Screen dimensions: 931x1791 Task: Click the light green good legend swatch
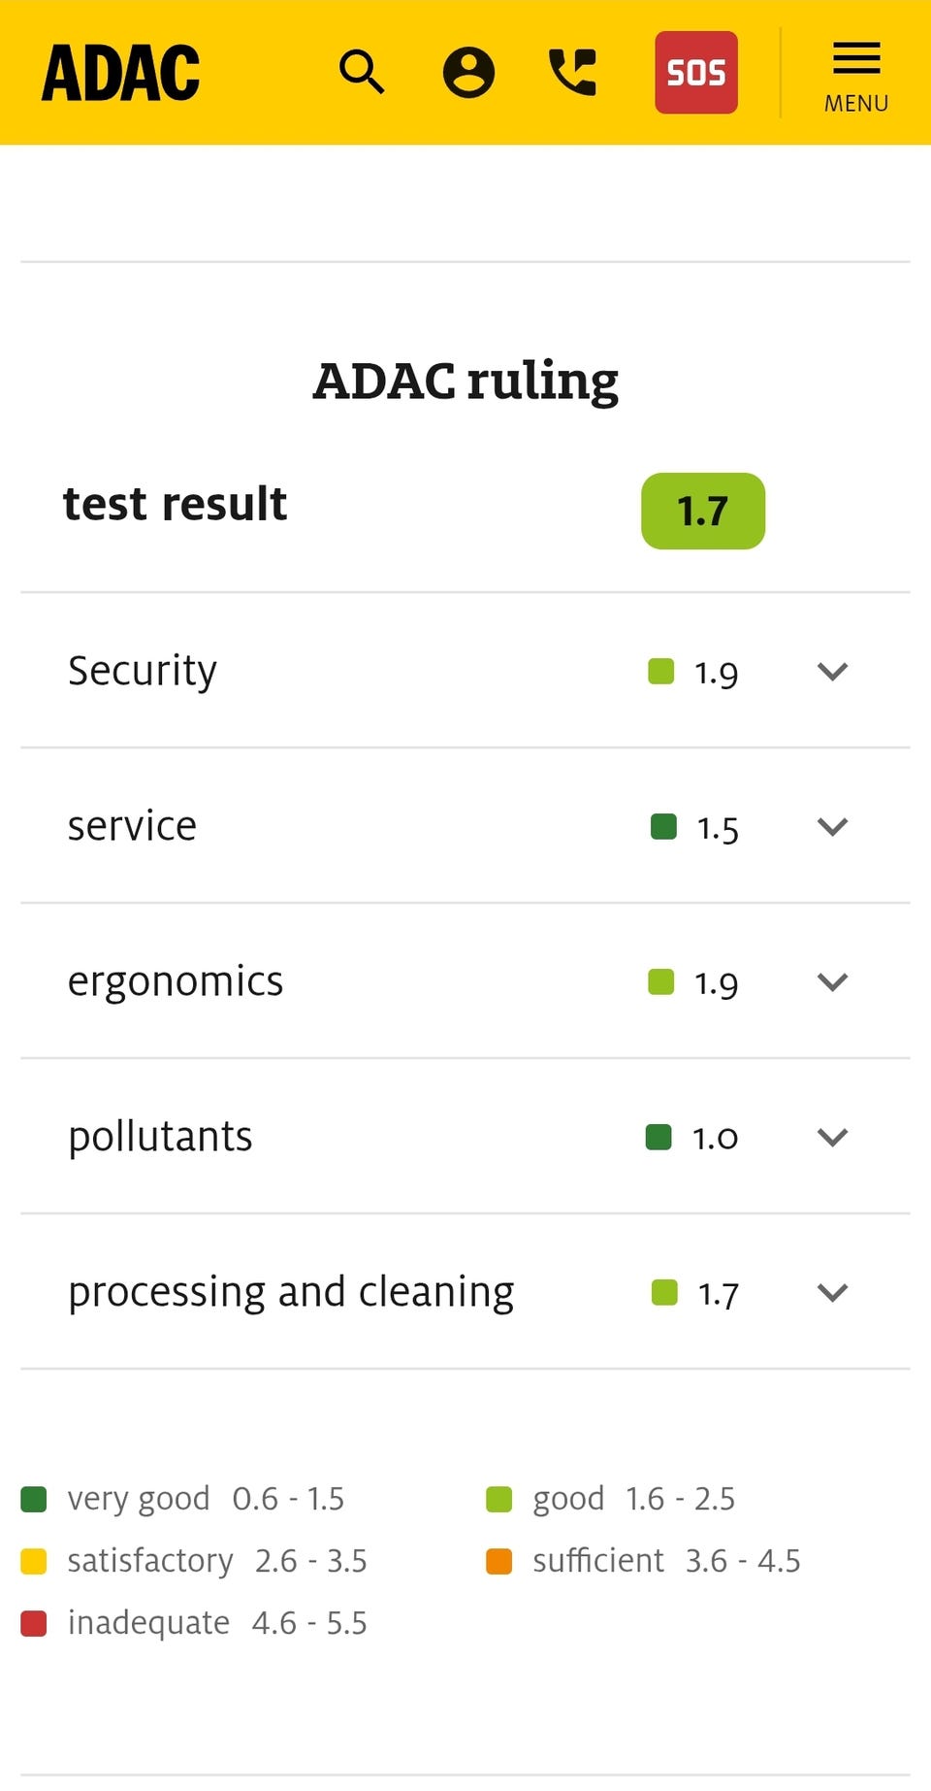pyautogui.click(x=498, y=1499)
